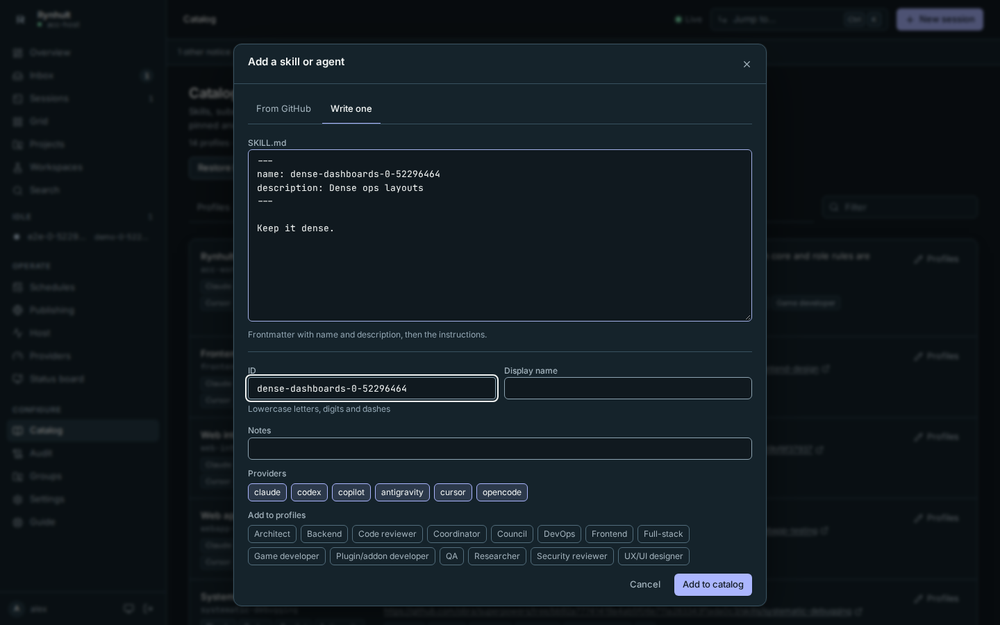Select the Backend profile chip

pyautogui.click(x=324, y=534)
